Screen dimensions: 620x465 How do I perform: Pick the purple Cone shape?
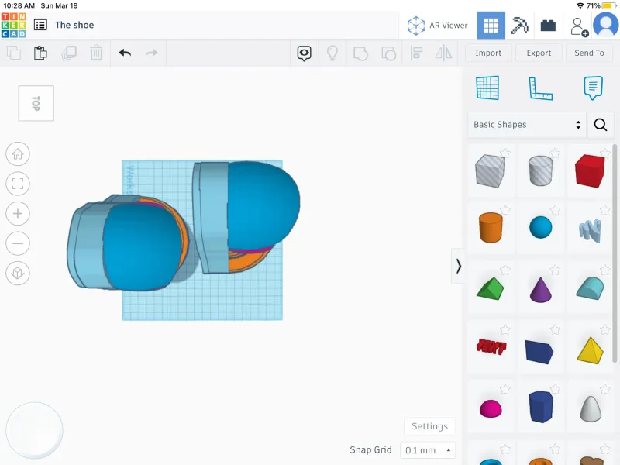540,289
